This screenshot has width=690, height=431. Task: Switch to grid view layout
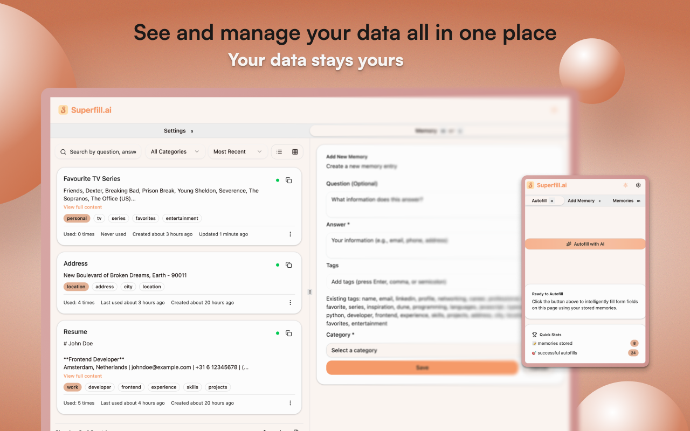pos(295,152)
